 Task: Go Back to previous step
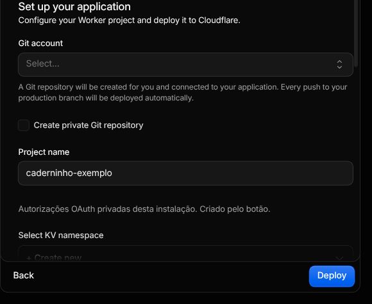[x=24, y=275]
